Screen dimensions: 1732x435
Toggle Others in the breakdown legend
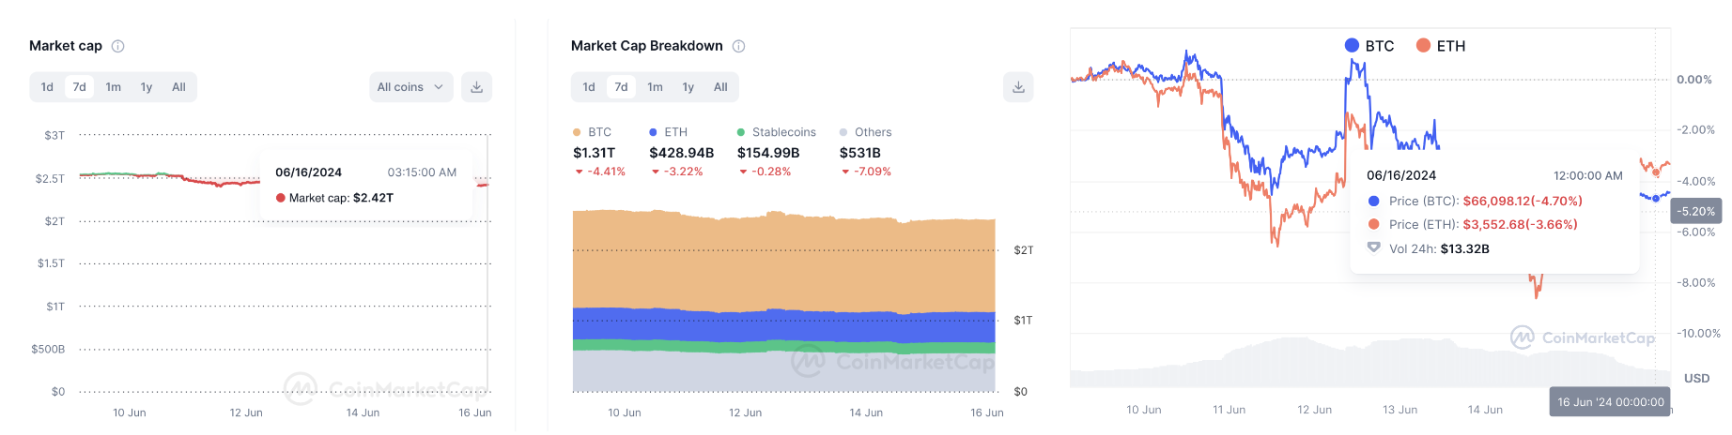click(865, 132)
